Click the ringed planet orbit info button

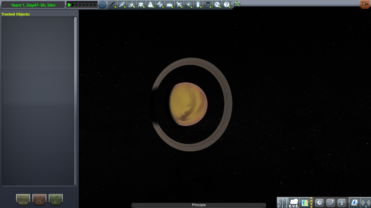[331, 203]
